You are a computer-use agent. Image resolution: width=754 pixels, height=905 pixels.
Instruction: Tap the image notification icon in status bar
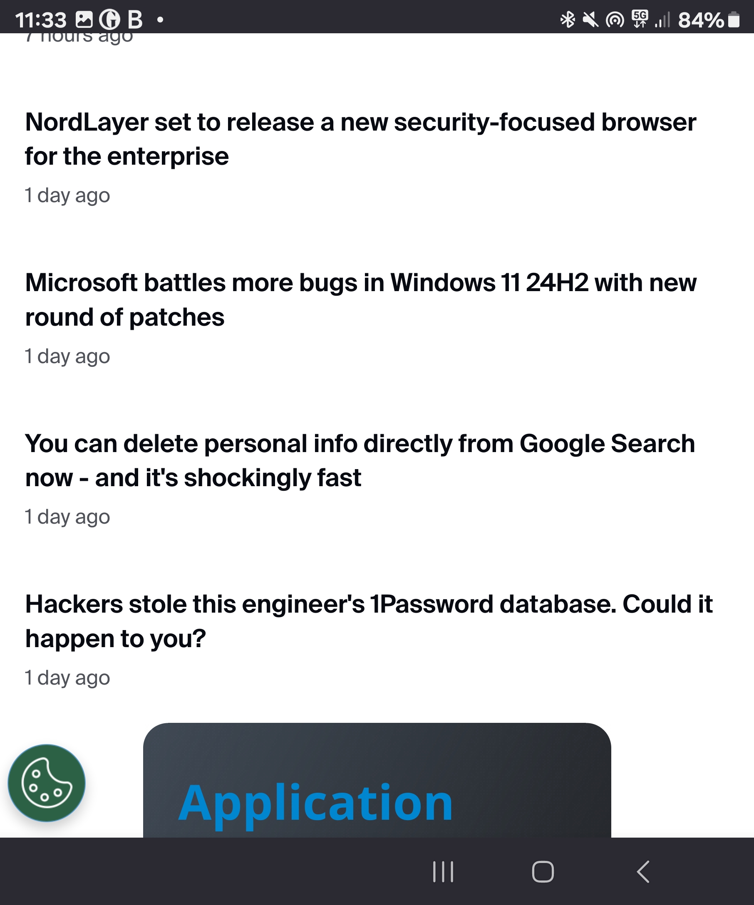click(84, 20)
